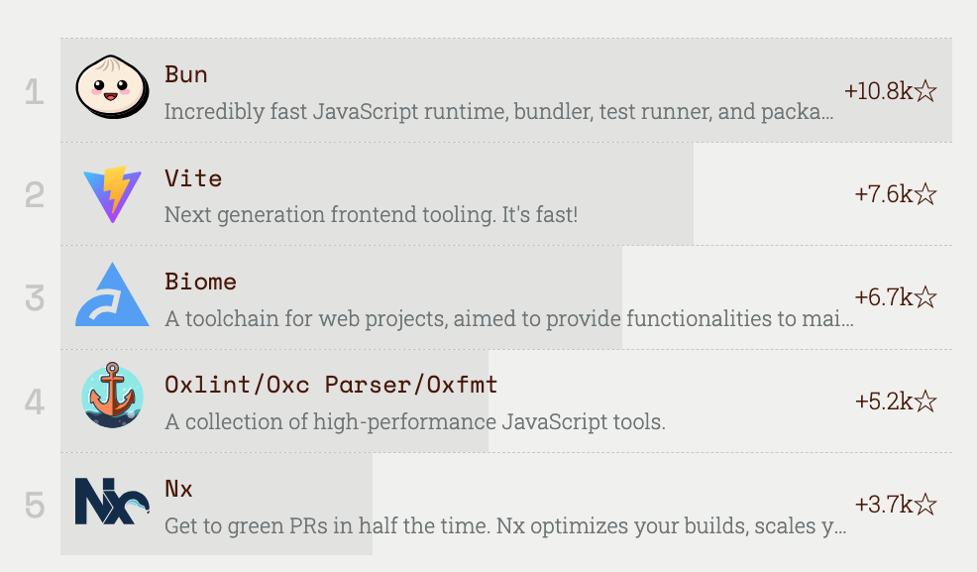
Task: Open the Oxlint/Oxc Parser/Oxfmt title
Action: click(331, 385)
